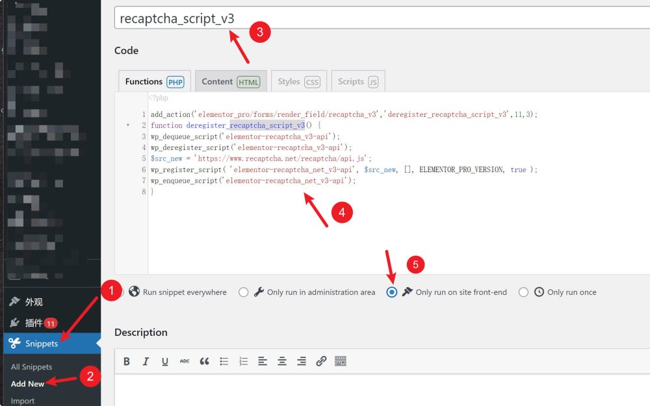Screen dimensions: 650x406
Task: Click the 外观 paintbrush icon
Action: (14, 301)
